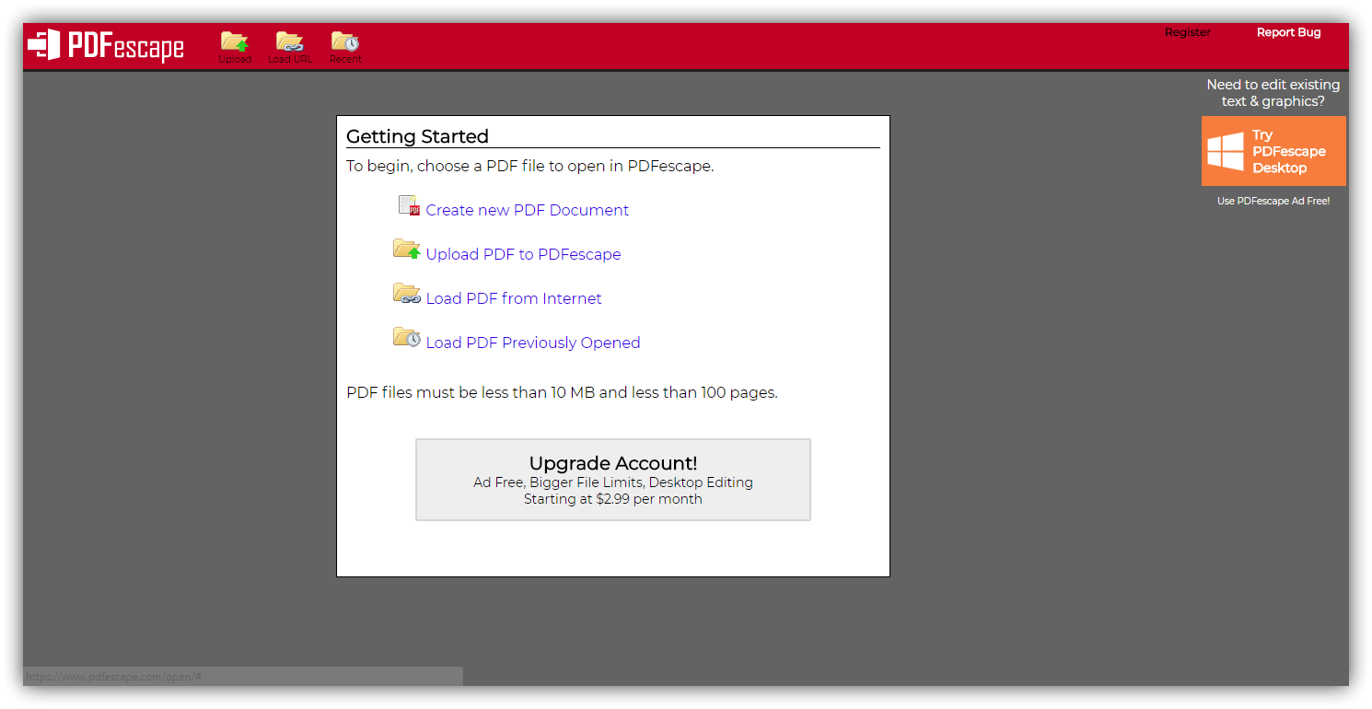Choose Upload PDF to PDFescape link
This screenshot has height=709, width=1372.
tap(523, 254)
